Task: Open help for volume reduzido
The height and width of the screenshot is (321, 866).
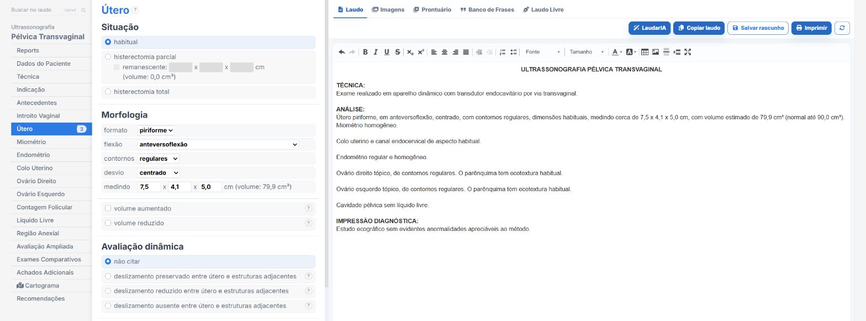Action: 309,223
